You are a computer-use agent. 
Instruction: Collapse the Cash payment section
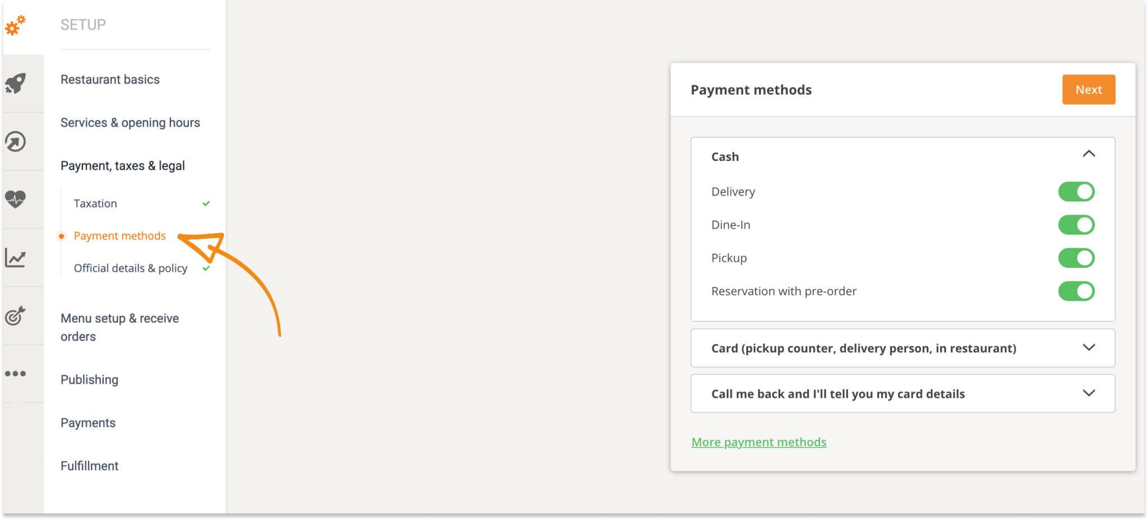click(x=1090, y=154)
